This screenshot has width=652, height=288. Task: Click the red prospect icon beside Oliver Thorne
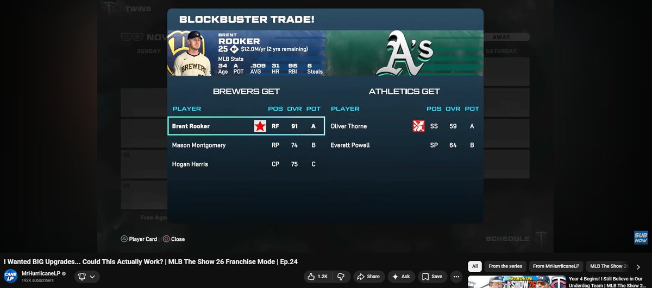click(x=418, y=126)
